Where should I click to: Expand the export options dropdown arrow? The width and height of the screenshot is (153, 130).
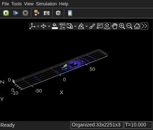pyautogui.click(x=86, y=26)
